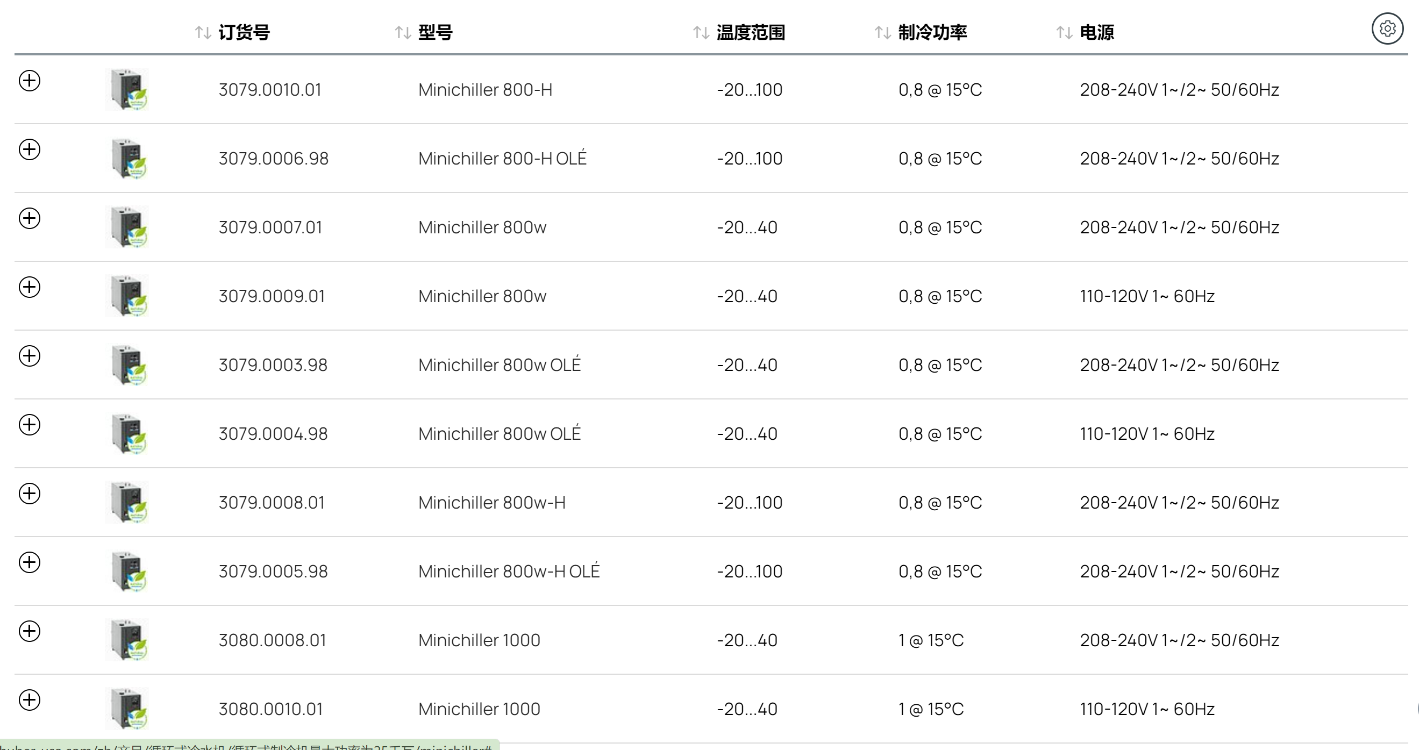Select order number 3079.0009.01
1419x750 pixels.
pos(272,296)
